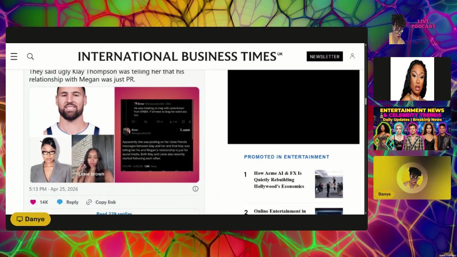Open How Acme AI & FX article link

tap(279, 180)
